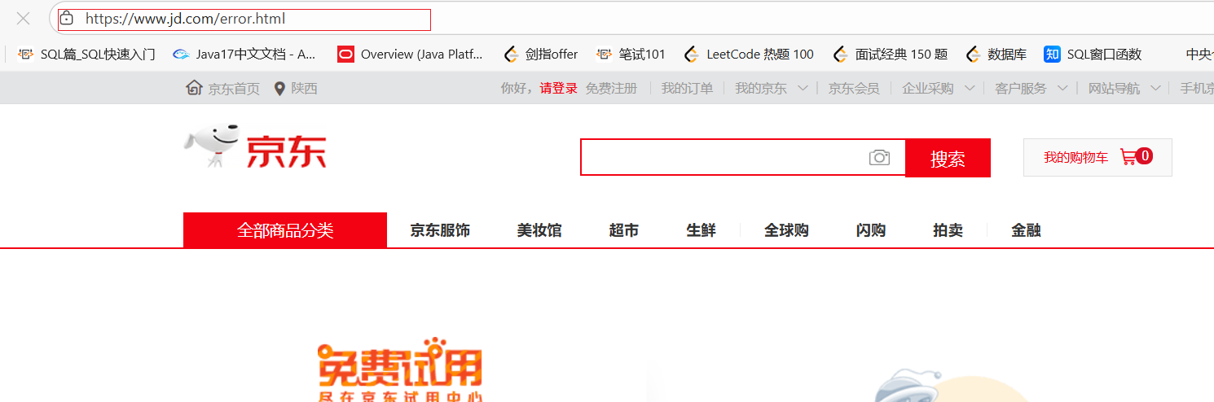This screenshot has width=1214, height=402.
Task: Click the lock icon in address bar
Action: click(68, 18)
